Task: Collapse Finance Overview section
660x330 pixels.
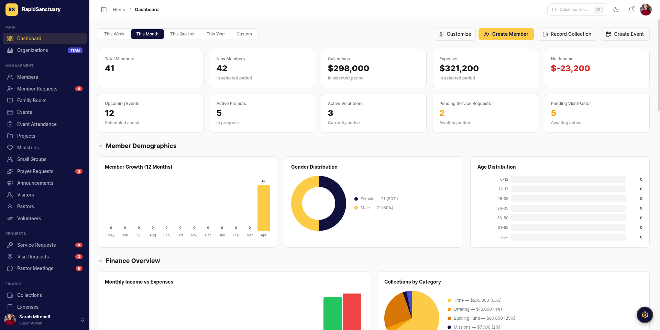Action: [100, 261]
